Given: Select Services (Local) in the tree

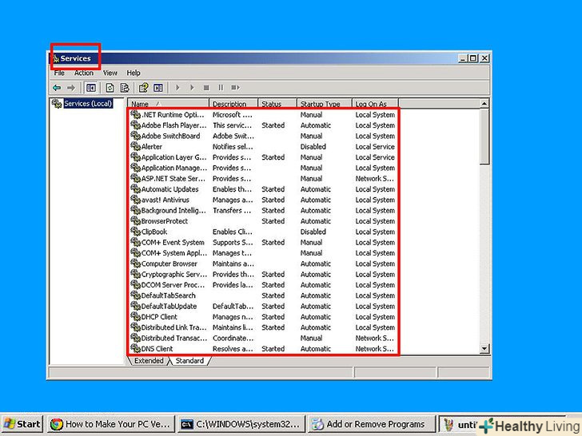Looking at the screenshot, I should [87, 104].
